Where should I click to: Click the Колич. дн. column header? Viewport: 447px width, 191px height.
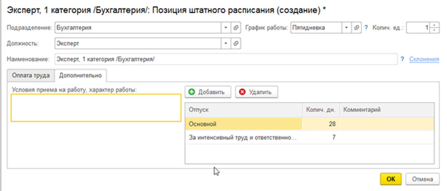click(x=321, y=110)
